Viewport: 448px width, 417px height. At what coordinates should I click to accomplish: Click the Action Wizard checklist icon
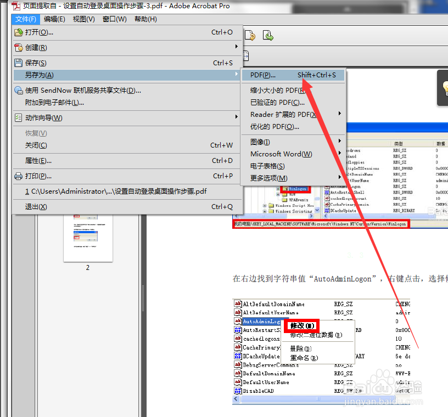click(19, 117)
